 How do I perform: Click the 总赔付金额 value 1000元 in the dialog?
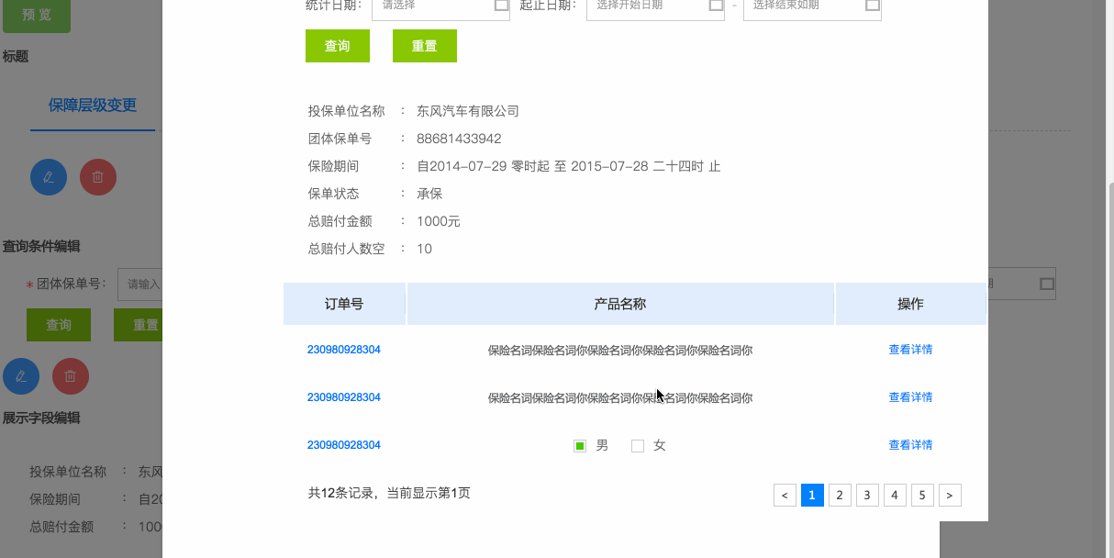click(x=439, y=221)
